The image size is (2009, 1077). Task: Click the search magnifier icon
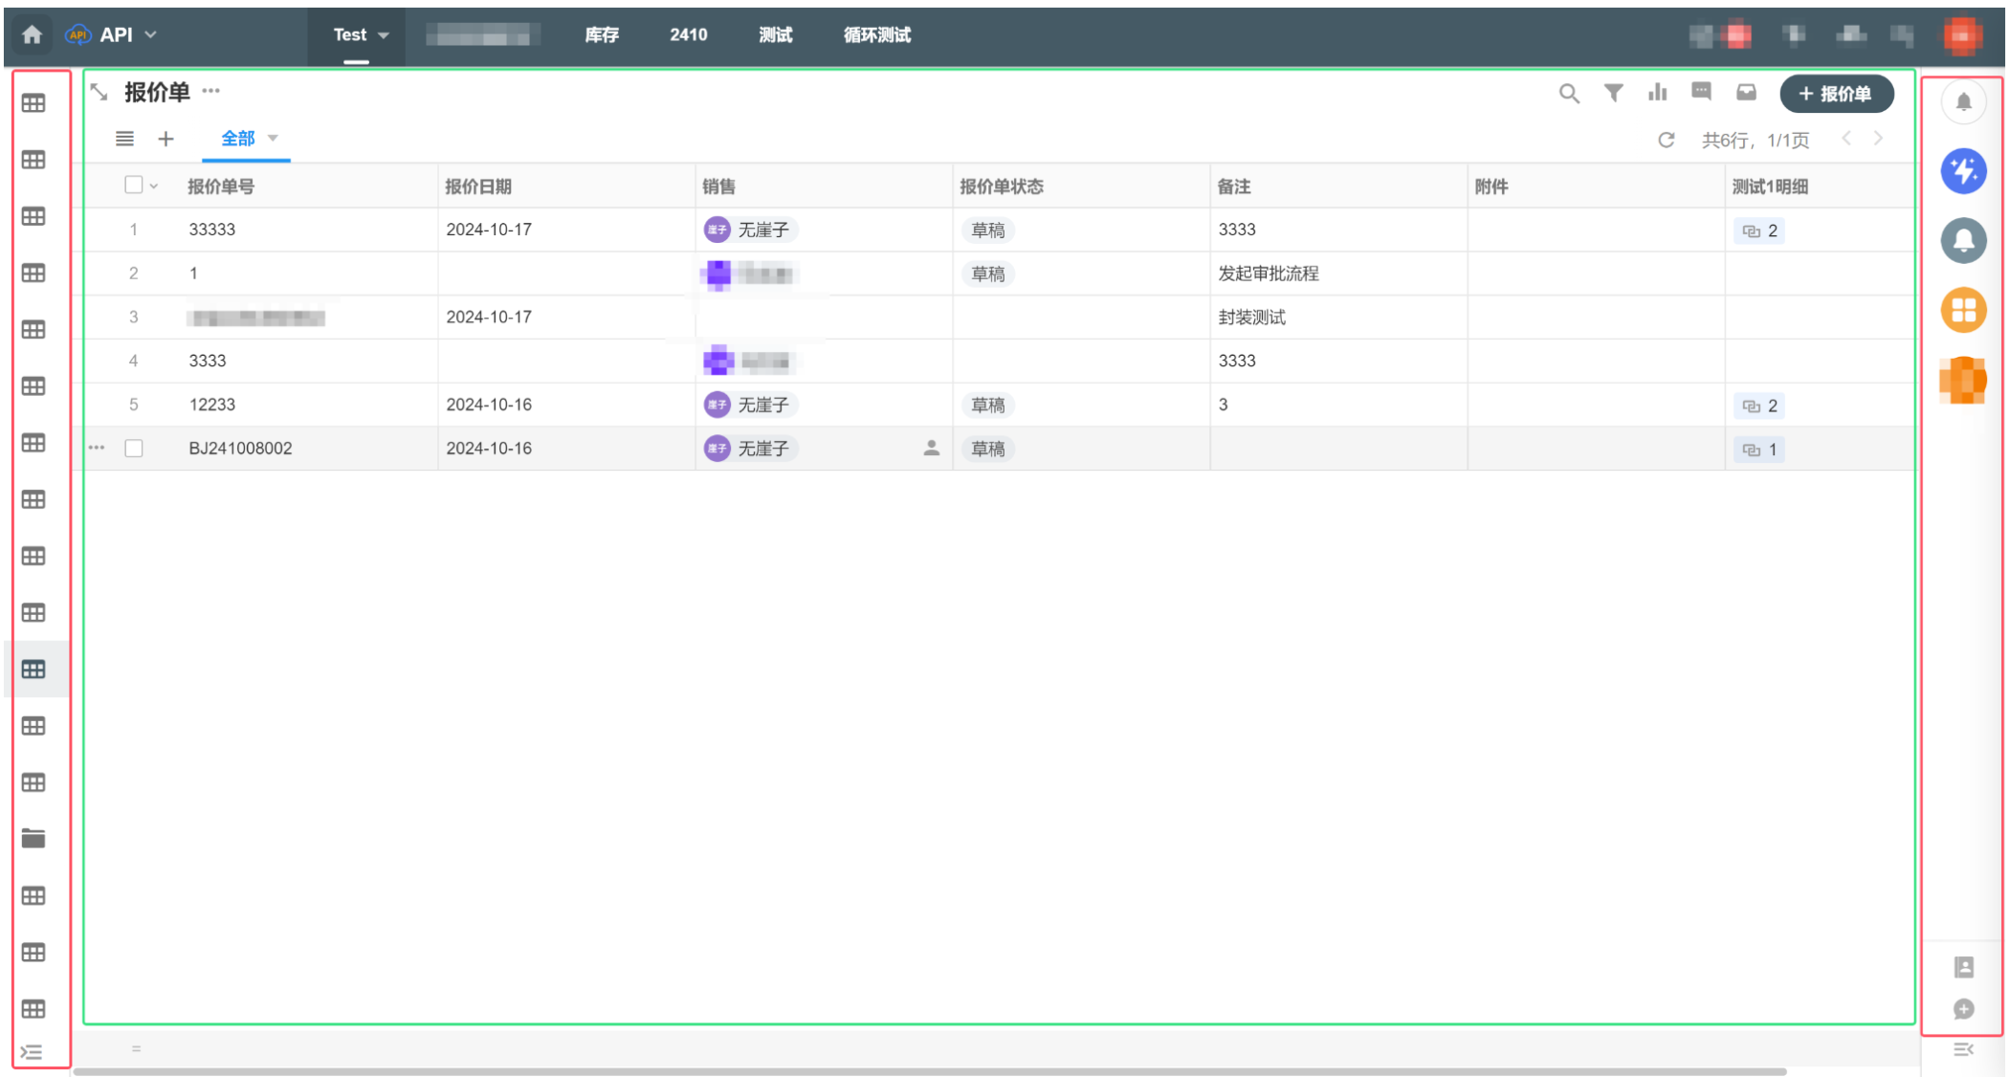click(1568, 94)
